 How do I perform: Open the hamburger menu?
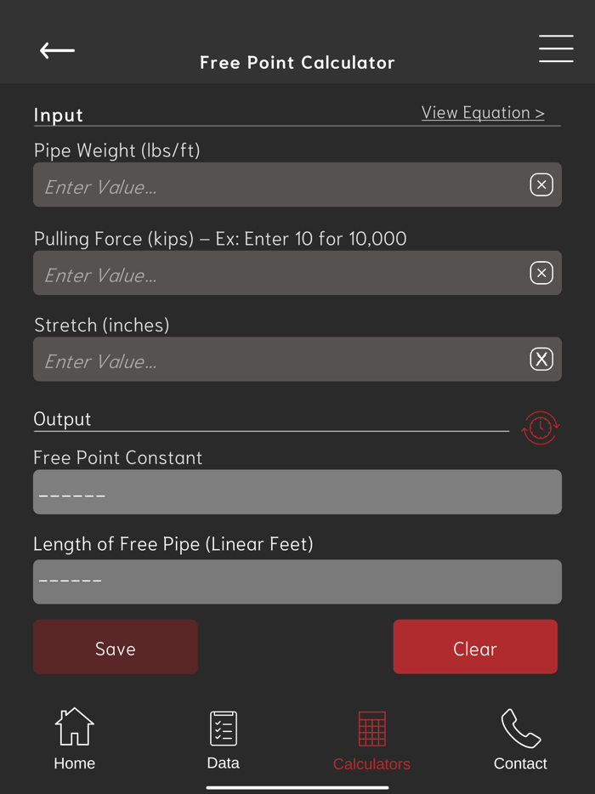pyautogui.click(x=556, y=49)
